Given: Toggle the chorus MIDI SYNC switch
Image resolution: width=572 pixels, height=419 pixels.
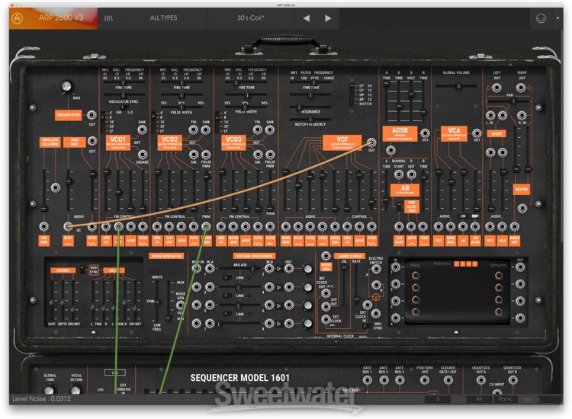Looking at the screenshot, I should pyautogui.click(x=82, y=269).
